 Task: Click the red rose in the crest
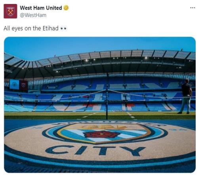pyautogui.click(x=102, y=134)
